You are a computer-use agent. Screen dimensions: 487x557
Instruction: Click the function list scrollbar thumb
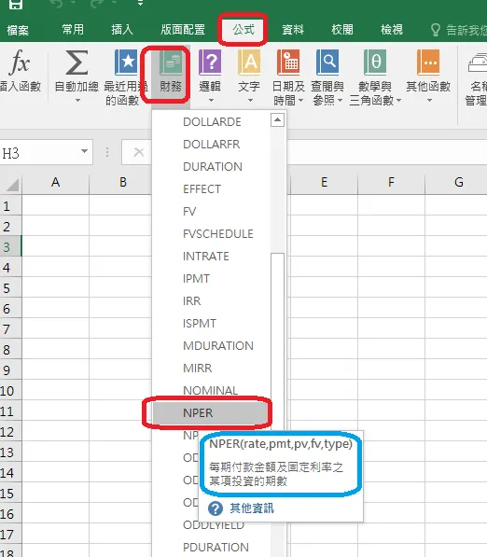(277, 341)
